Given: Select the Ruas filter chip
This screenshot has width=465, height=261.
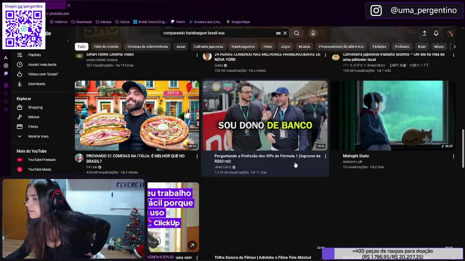Looking at the screenshot, I should coord(422,46).
